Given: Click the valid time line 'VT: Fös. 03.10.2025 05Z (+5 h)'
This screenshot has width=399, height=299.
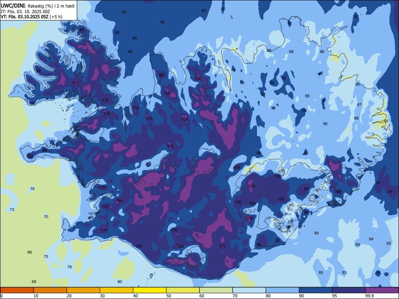Looking at the screenshot, I should (32, 17).
